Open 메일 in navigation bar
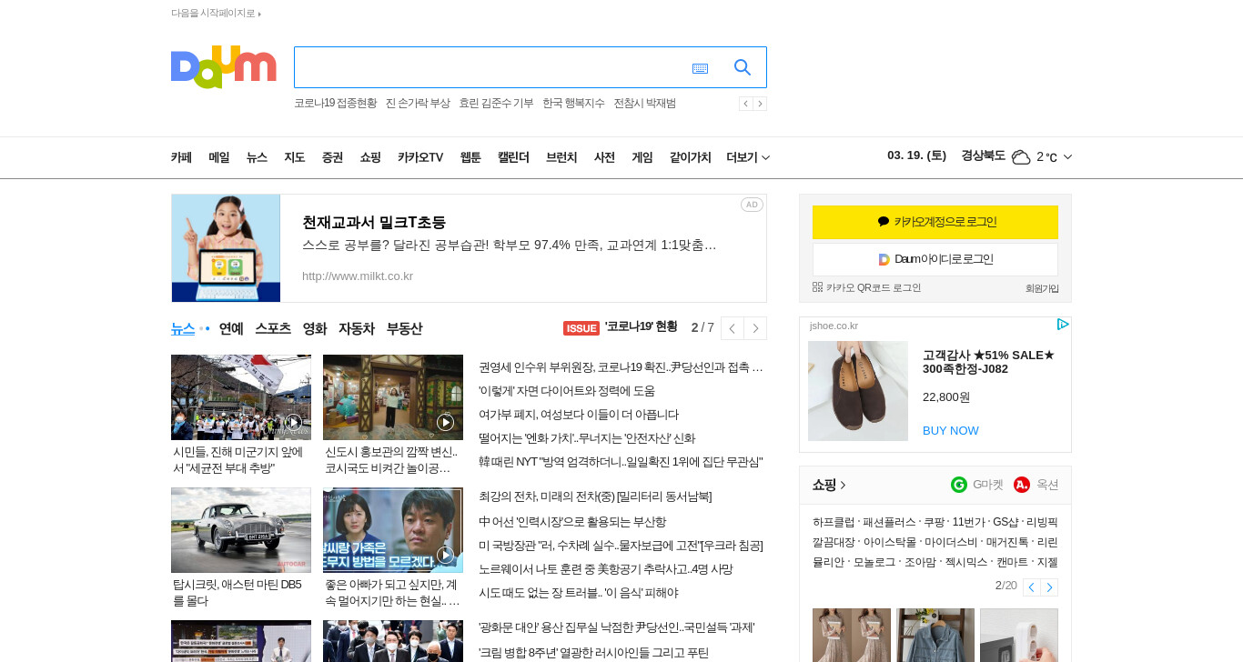The image size is (1243, 662). [218, 157]
